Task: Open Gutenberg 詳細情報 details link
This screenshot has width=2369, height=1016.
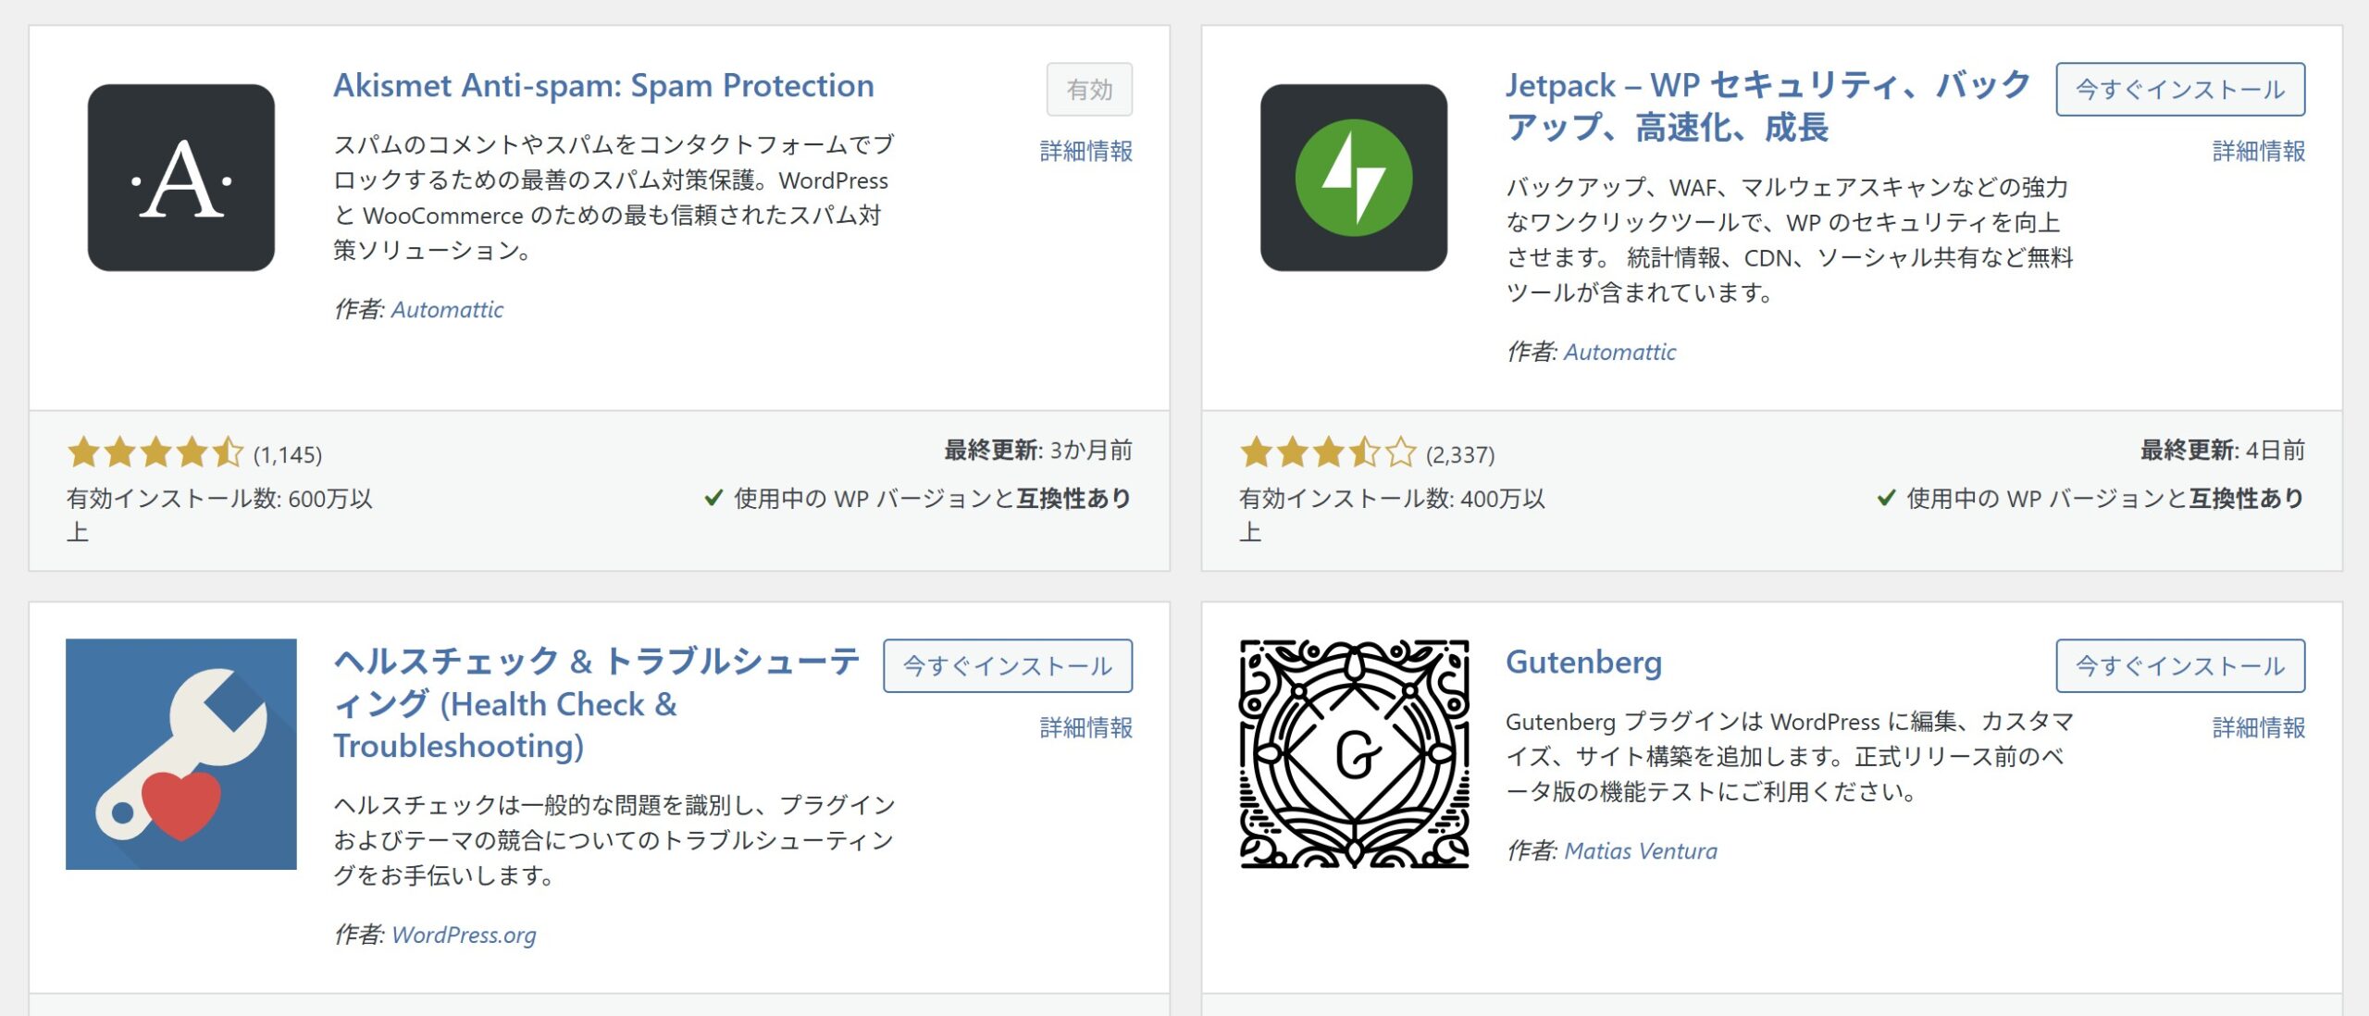Action: click(x=2258, y=727)
